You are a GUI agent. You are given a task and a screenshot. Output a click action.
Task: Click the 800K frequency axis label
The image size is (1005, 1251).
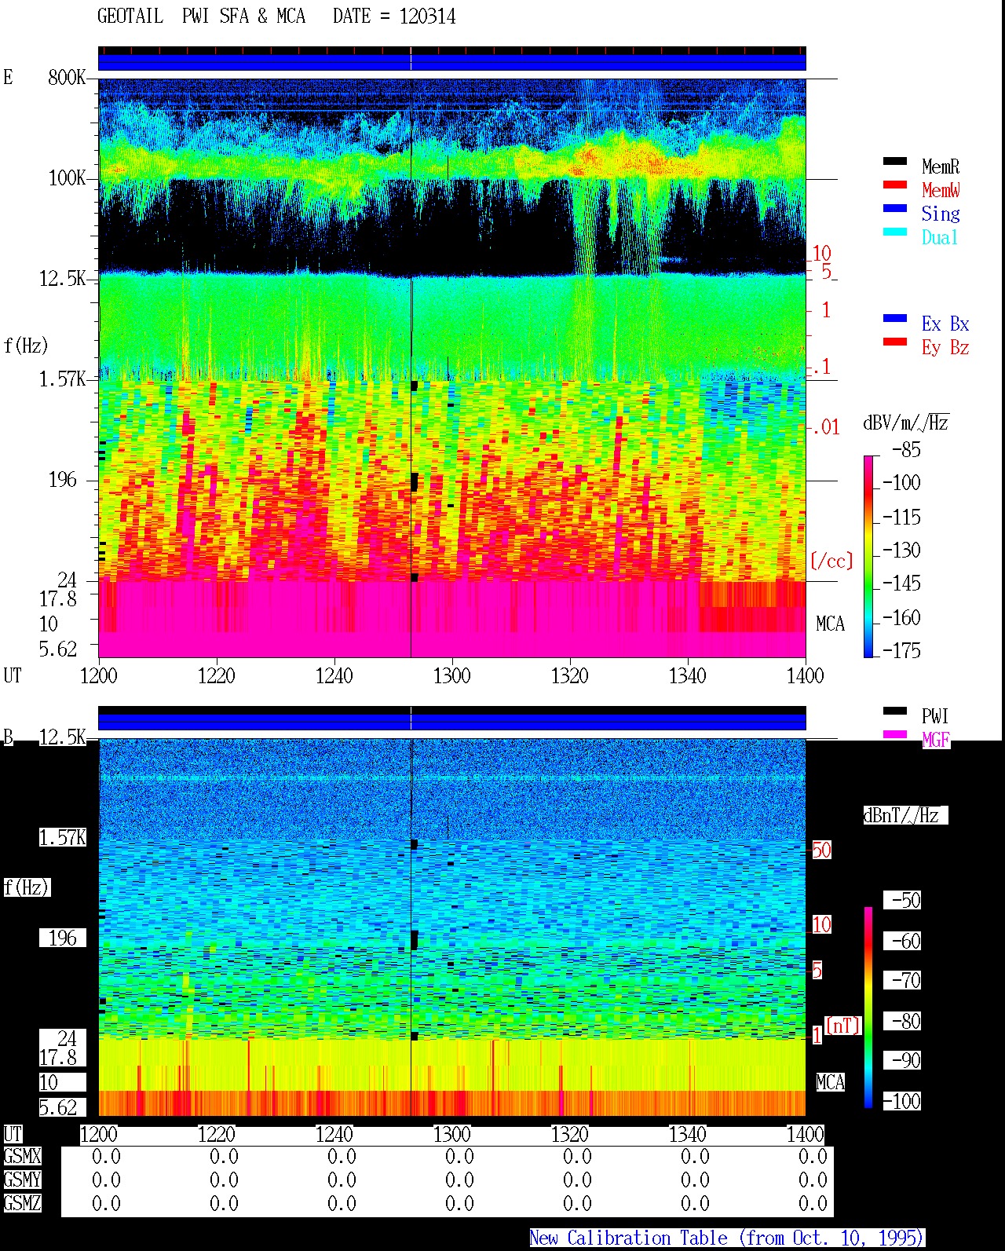tap(67, 77)
